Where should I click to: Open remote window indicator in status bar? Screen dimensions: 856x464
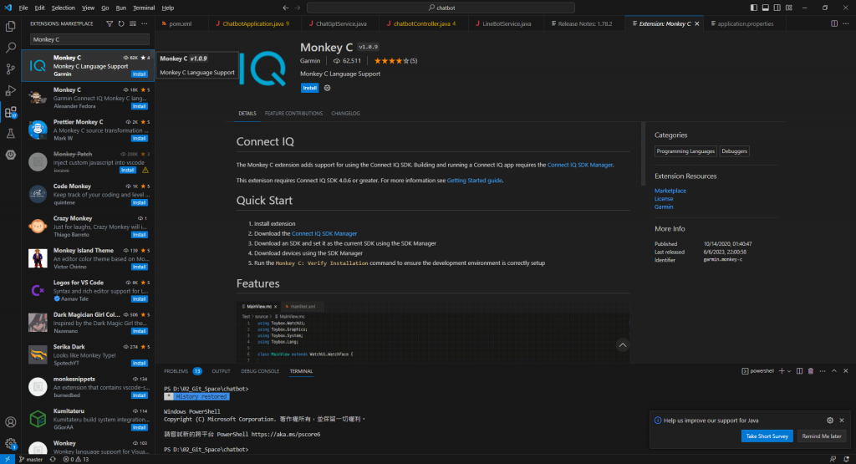click(7, 459)
